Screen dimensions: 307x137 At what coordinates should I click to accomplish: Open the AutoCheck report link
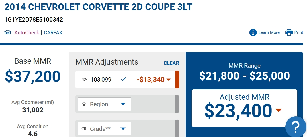(27, 33)
